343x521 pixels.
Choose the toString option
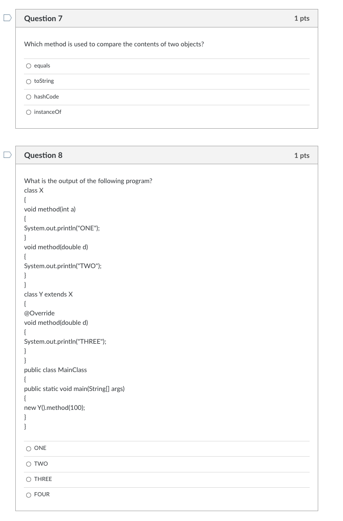(29, 81)
